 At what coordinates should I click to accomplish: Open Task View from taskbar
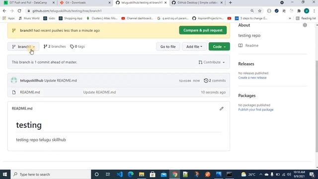108,175
